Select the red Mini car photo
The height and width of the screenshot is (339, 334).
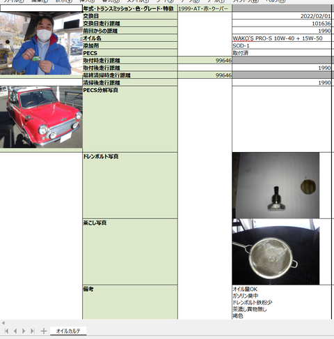pyautogui.click(x=41, y=117)
